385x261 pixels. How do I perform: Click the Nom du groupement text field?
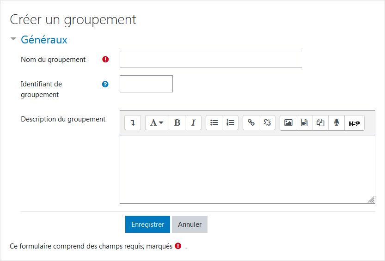point(211,59)
